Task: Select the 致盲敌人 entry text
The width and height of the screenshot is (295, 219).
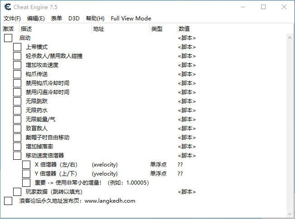Action: coord(37,128)
